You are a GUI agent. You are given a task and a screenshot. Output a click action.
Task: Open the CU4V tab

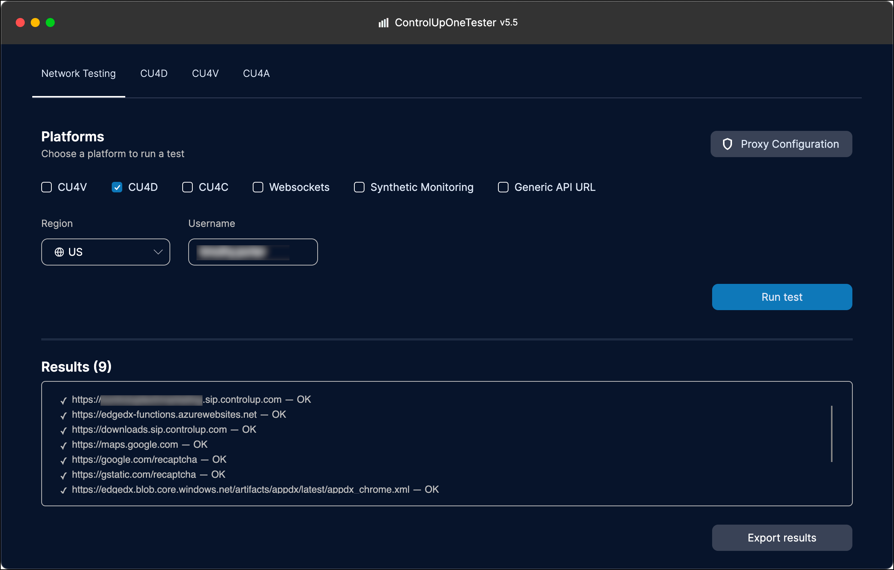coord(205,73)
